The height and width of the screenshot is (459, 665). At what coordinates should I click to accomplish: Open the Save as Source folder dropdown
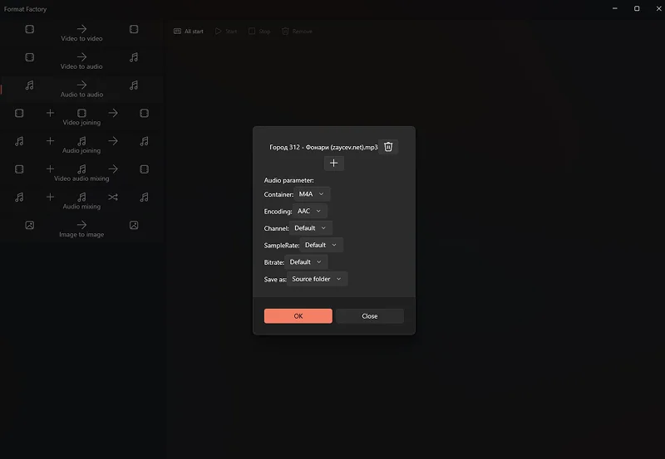pos(317,279)
